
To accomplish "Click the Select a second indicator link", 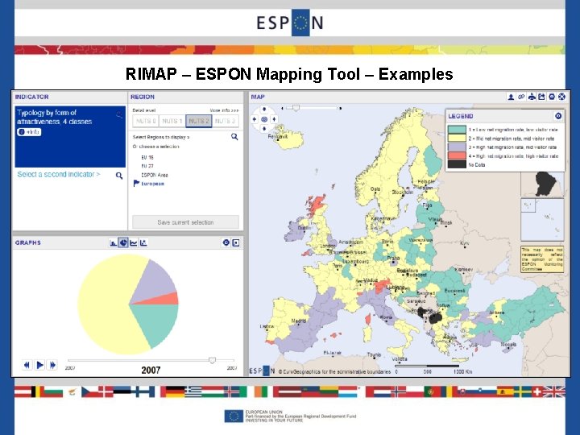I will 59,174.
